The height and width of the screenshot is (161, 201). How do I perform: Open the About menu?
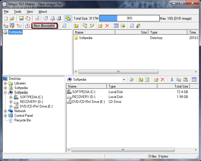pyautogui.click(x=43, y=12)
